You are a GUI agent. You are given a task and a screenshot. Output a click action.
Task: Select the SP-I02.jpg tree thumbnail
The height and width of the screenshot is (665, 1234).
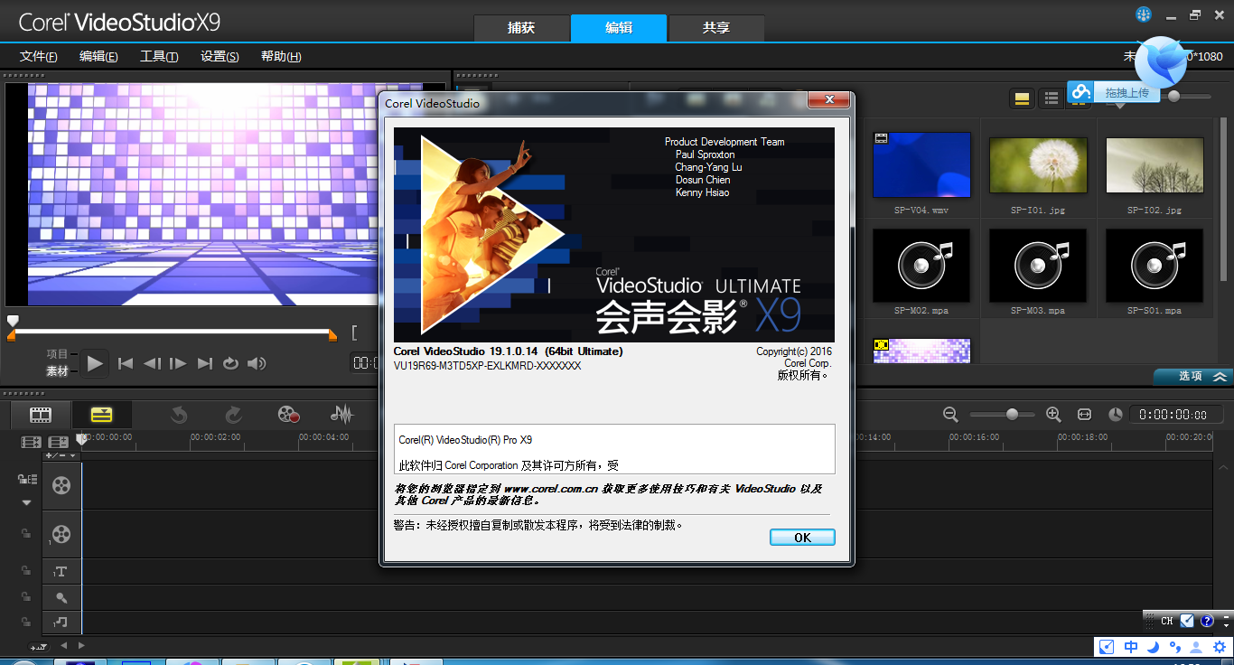(x=1155, y=165)
